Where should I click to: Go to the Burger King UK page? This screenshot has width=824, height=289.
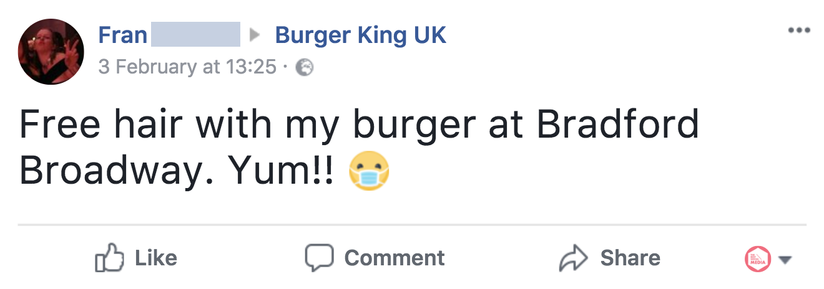pos(360,35)
